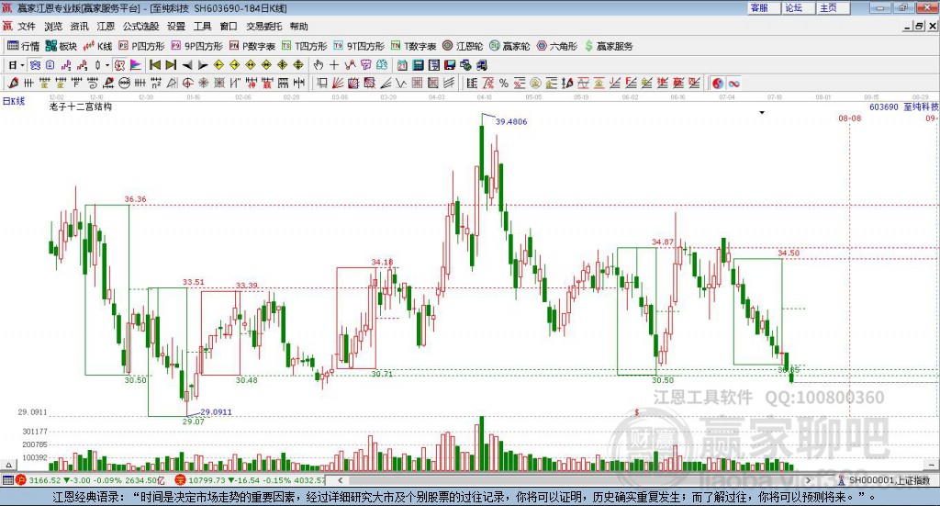Click the black left arrow icon
The width and height of the screenshot is (940, 506).
[x=187, y=65]
